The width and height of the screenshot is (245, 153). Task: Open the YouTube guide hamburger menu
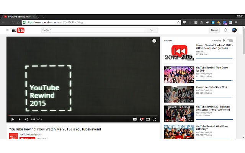pos(7,30)
